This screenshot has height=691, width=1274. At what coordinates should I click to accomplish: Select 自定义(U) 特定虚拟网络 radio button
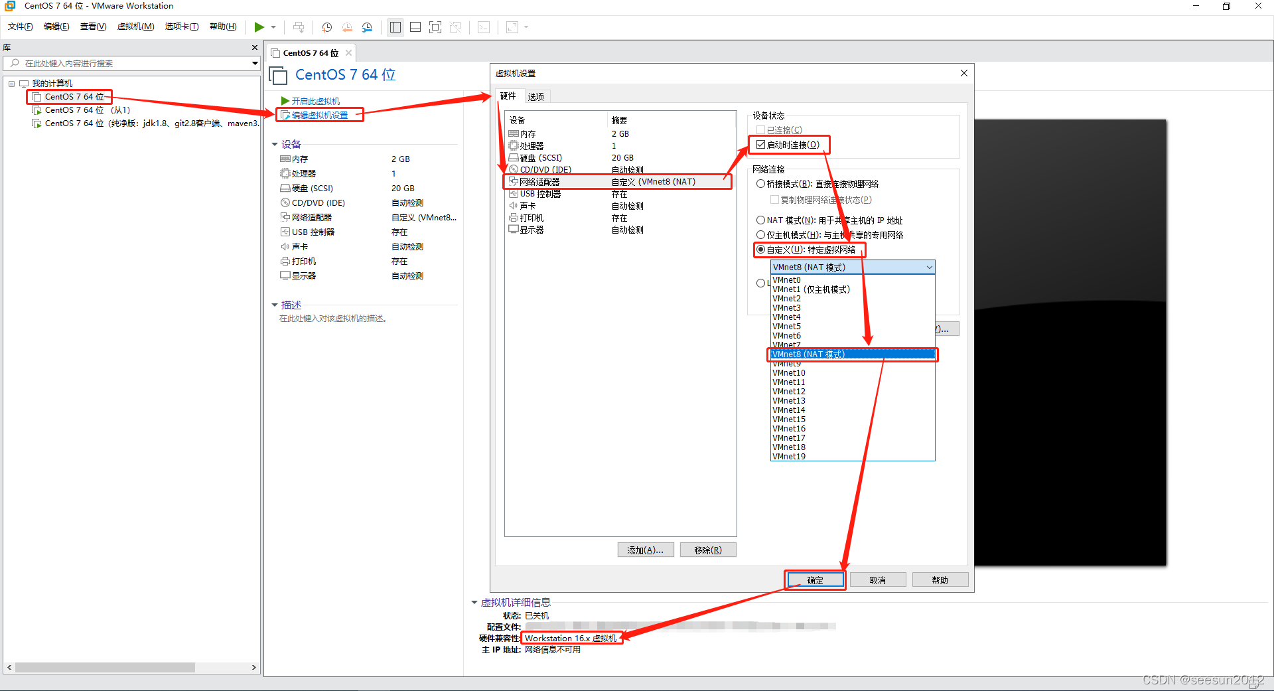[760, 250]
